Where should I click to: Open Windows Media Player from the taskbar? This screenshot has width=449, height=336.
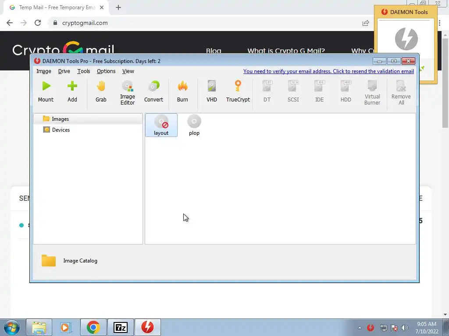(x=66, y=327)
